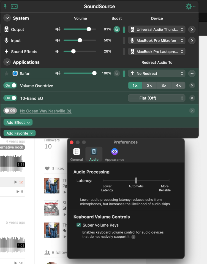Select 2× overdrive level
The width and height of the screenshot is (207, 264).
(149, 86)
